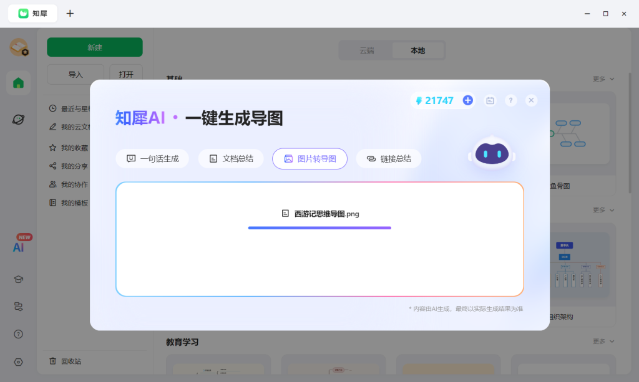The height and width of the screenshot is (382, 639).
Task: Click the home icon in left sidebar
Action: (x=18, y=83)
